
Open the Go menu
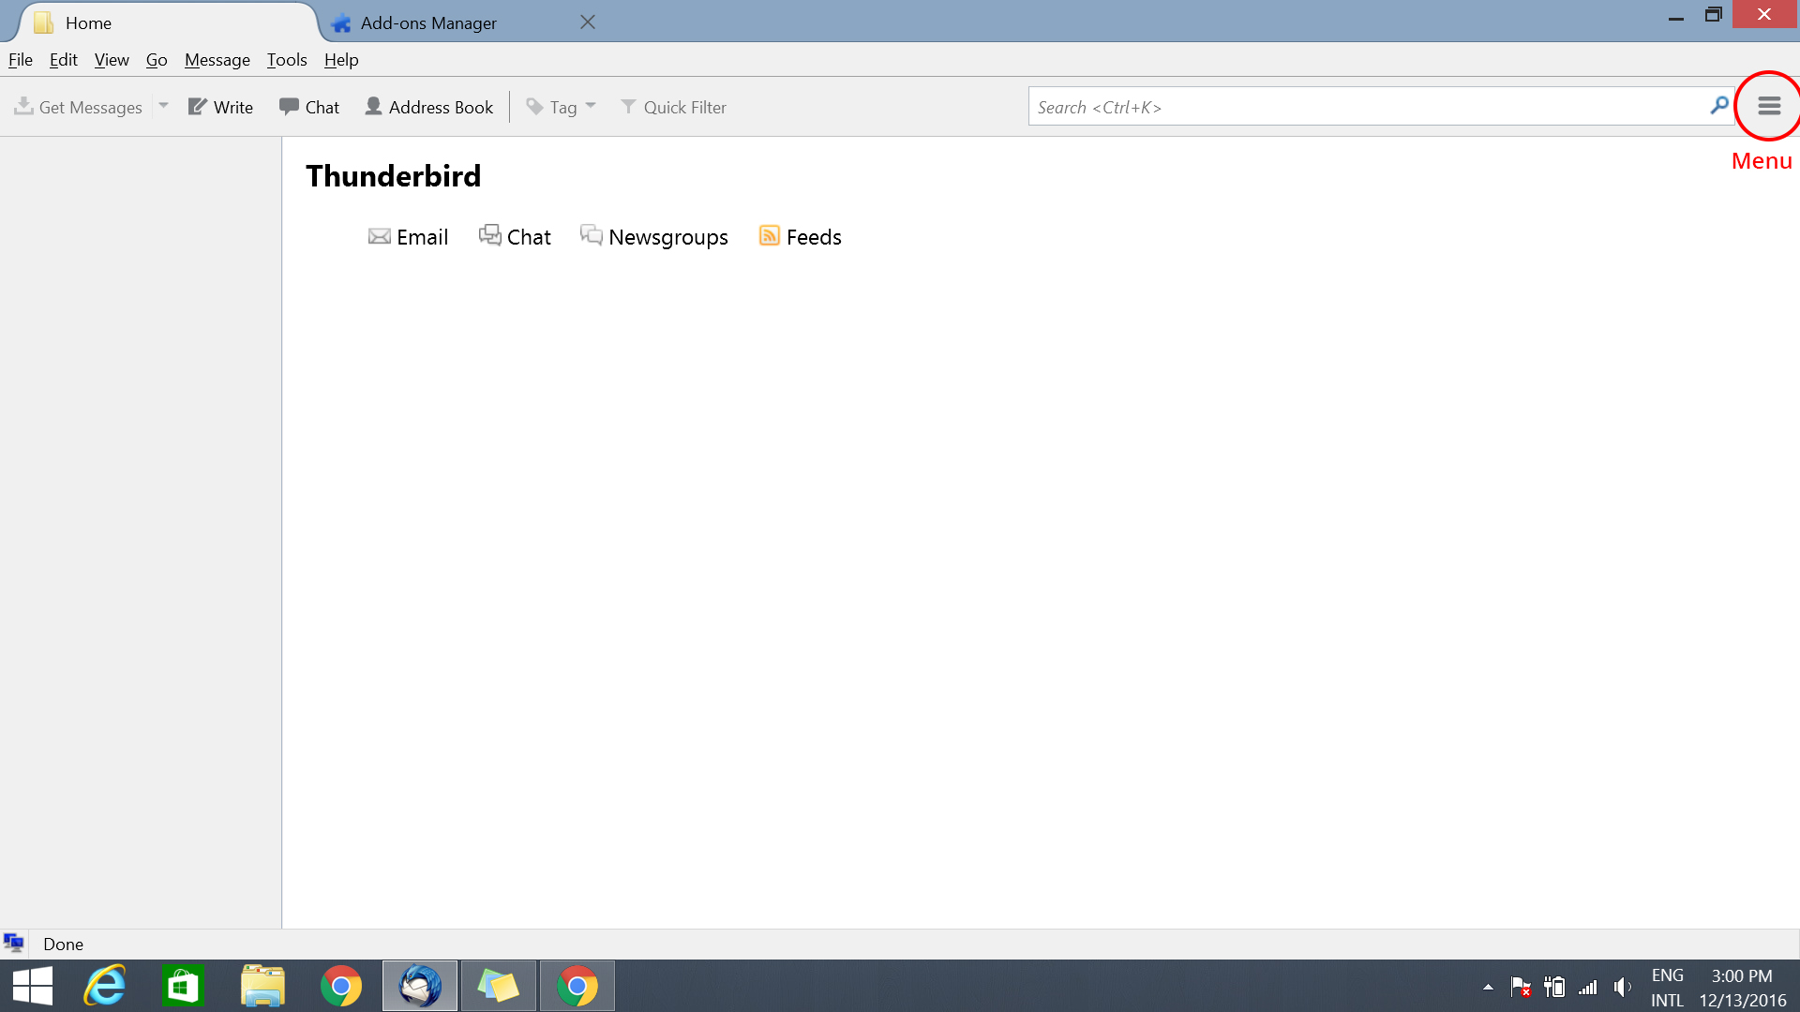[157, 60]
